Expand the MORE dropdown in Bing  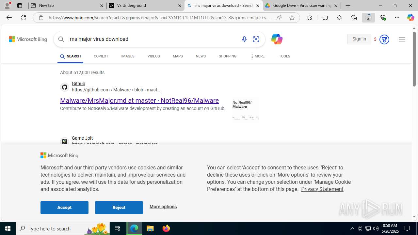tap(257, 56)
